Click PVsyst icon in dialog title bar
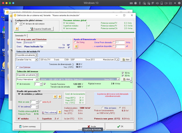The image size is (182, 133). [15, 15]
